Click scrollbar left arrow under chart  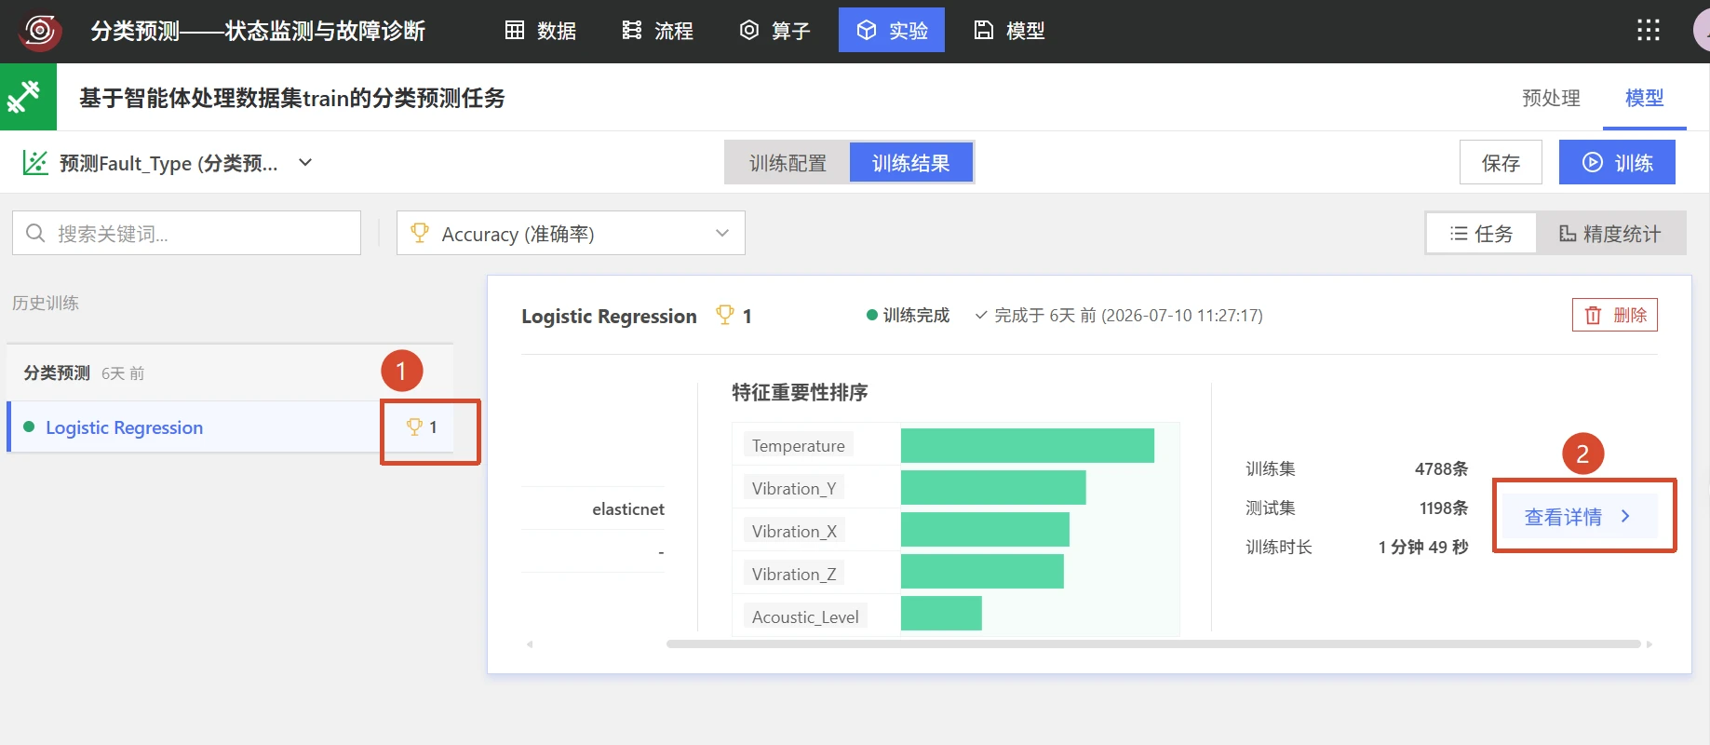(x=530, y=643)
